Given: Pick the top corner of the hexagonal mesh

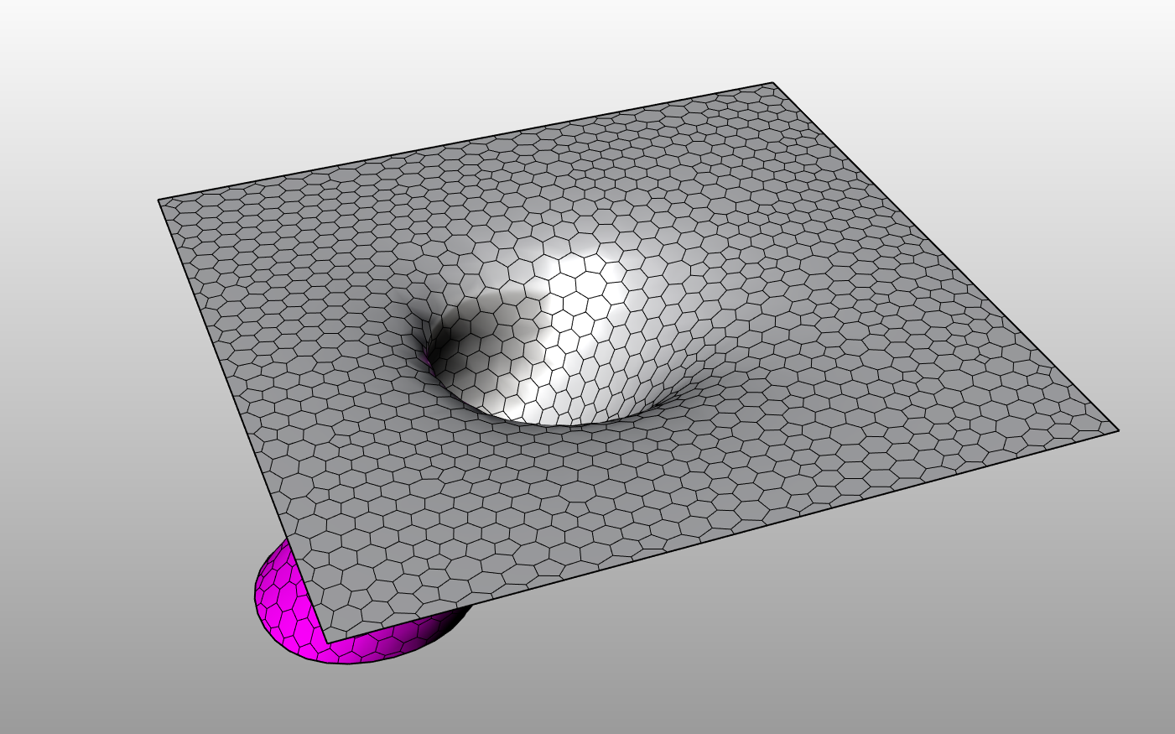Looking at the screenshot, I should coord(772,83).
